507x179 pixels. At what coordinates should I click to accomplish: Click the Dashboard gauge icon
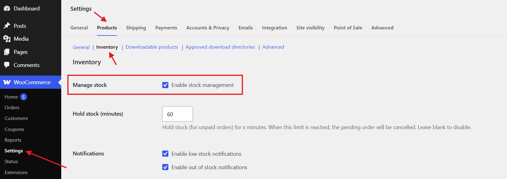tap(7, 9)
